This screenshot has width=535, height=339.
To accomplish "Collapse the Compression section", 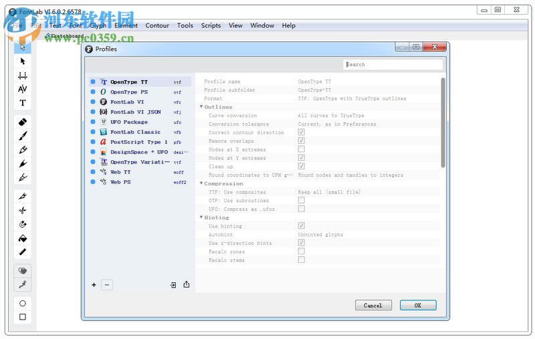I will (x=201, y=183).
